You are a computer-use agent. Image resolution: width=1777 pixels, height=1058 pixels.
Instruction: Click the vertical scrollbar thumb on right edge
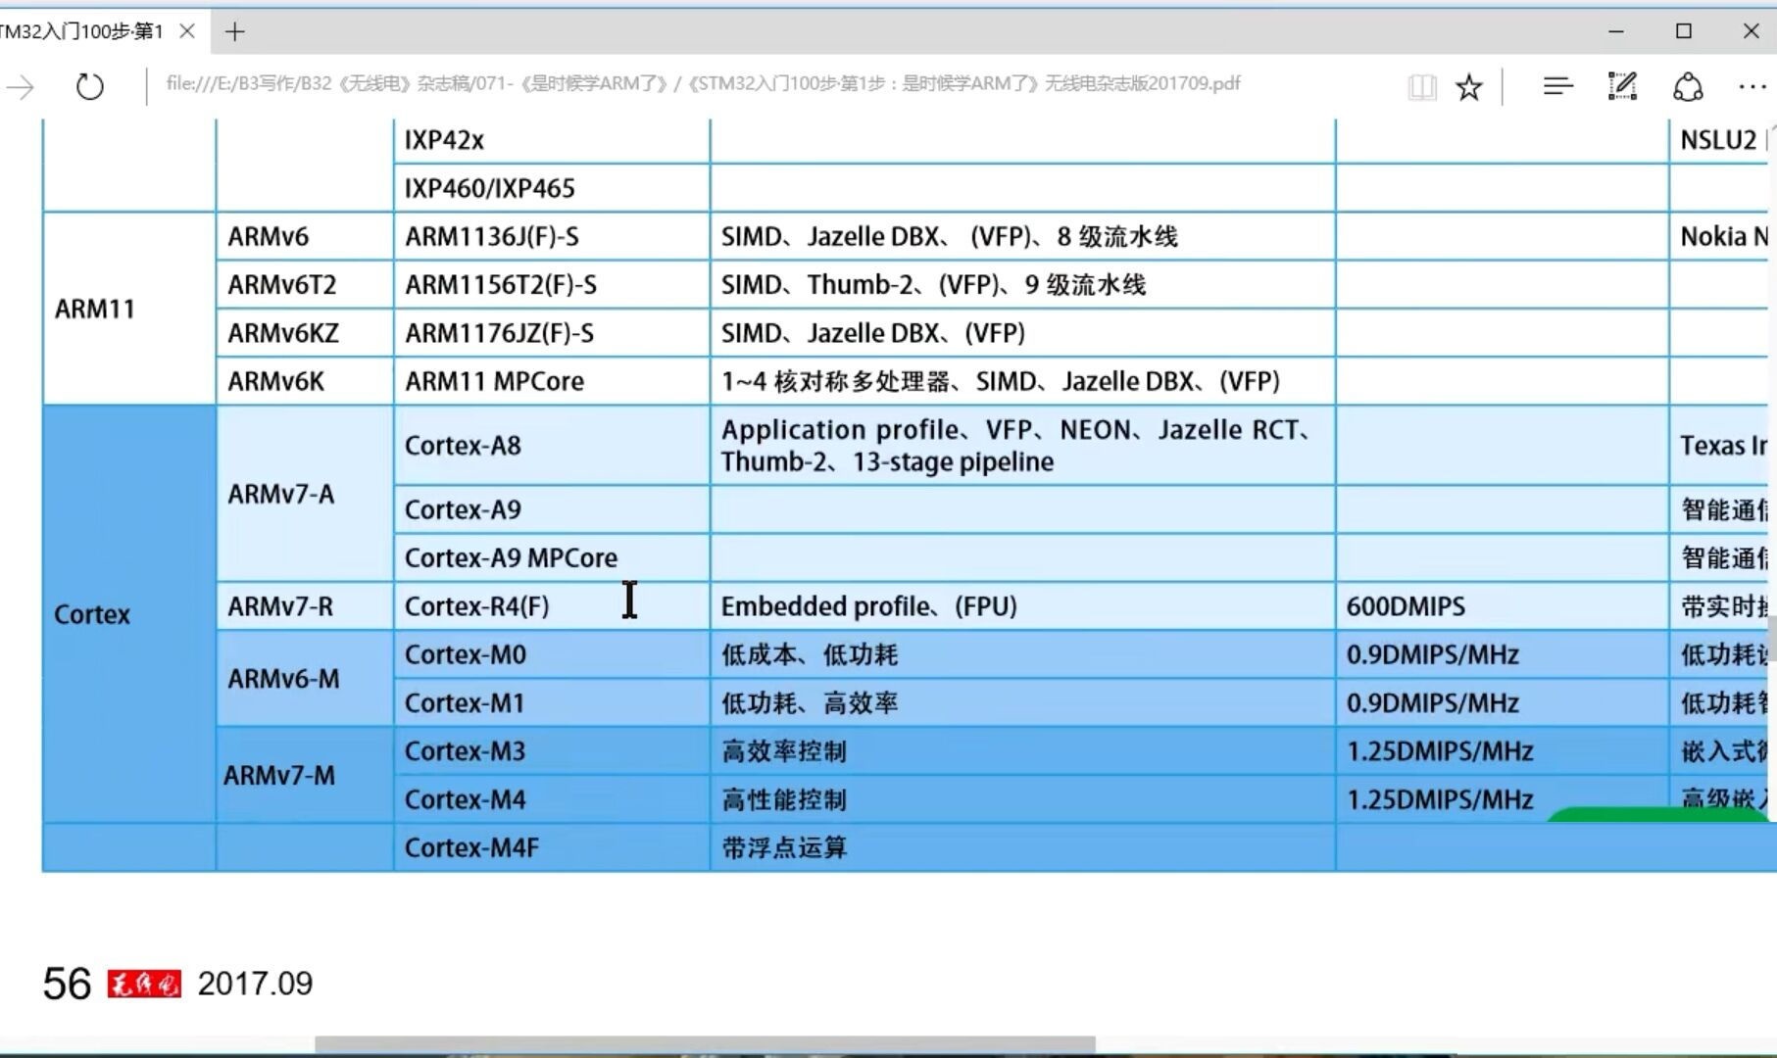pos(1772,637)
